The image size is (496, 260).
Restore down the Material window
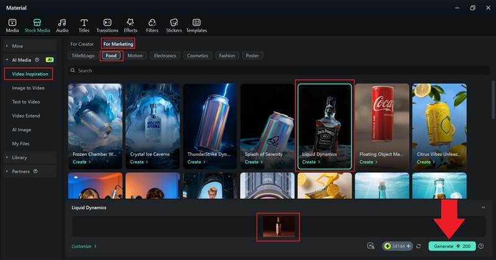click(472, 7)
